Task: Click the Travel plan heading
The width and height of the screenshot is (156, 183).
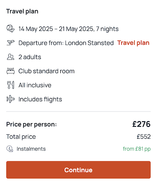Action: (22, 11)
